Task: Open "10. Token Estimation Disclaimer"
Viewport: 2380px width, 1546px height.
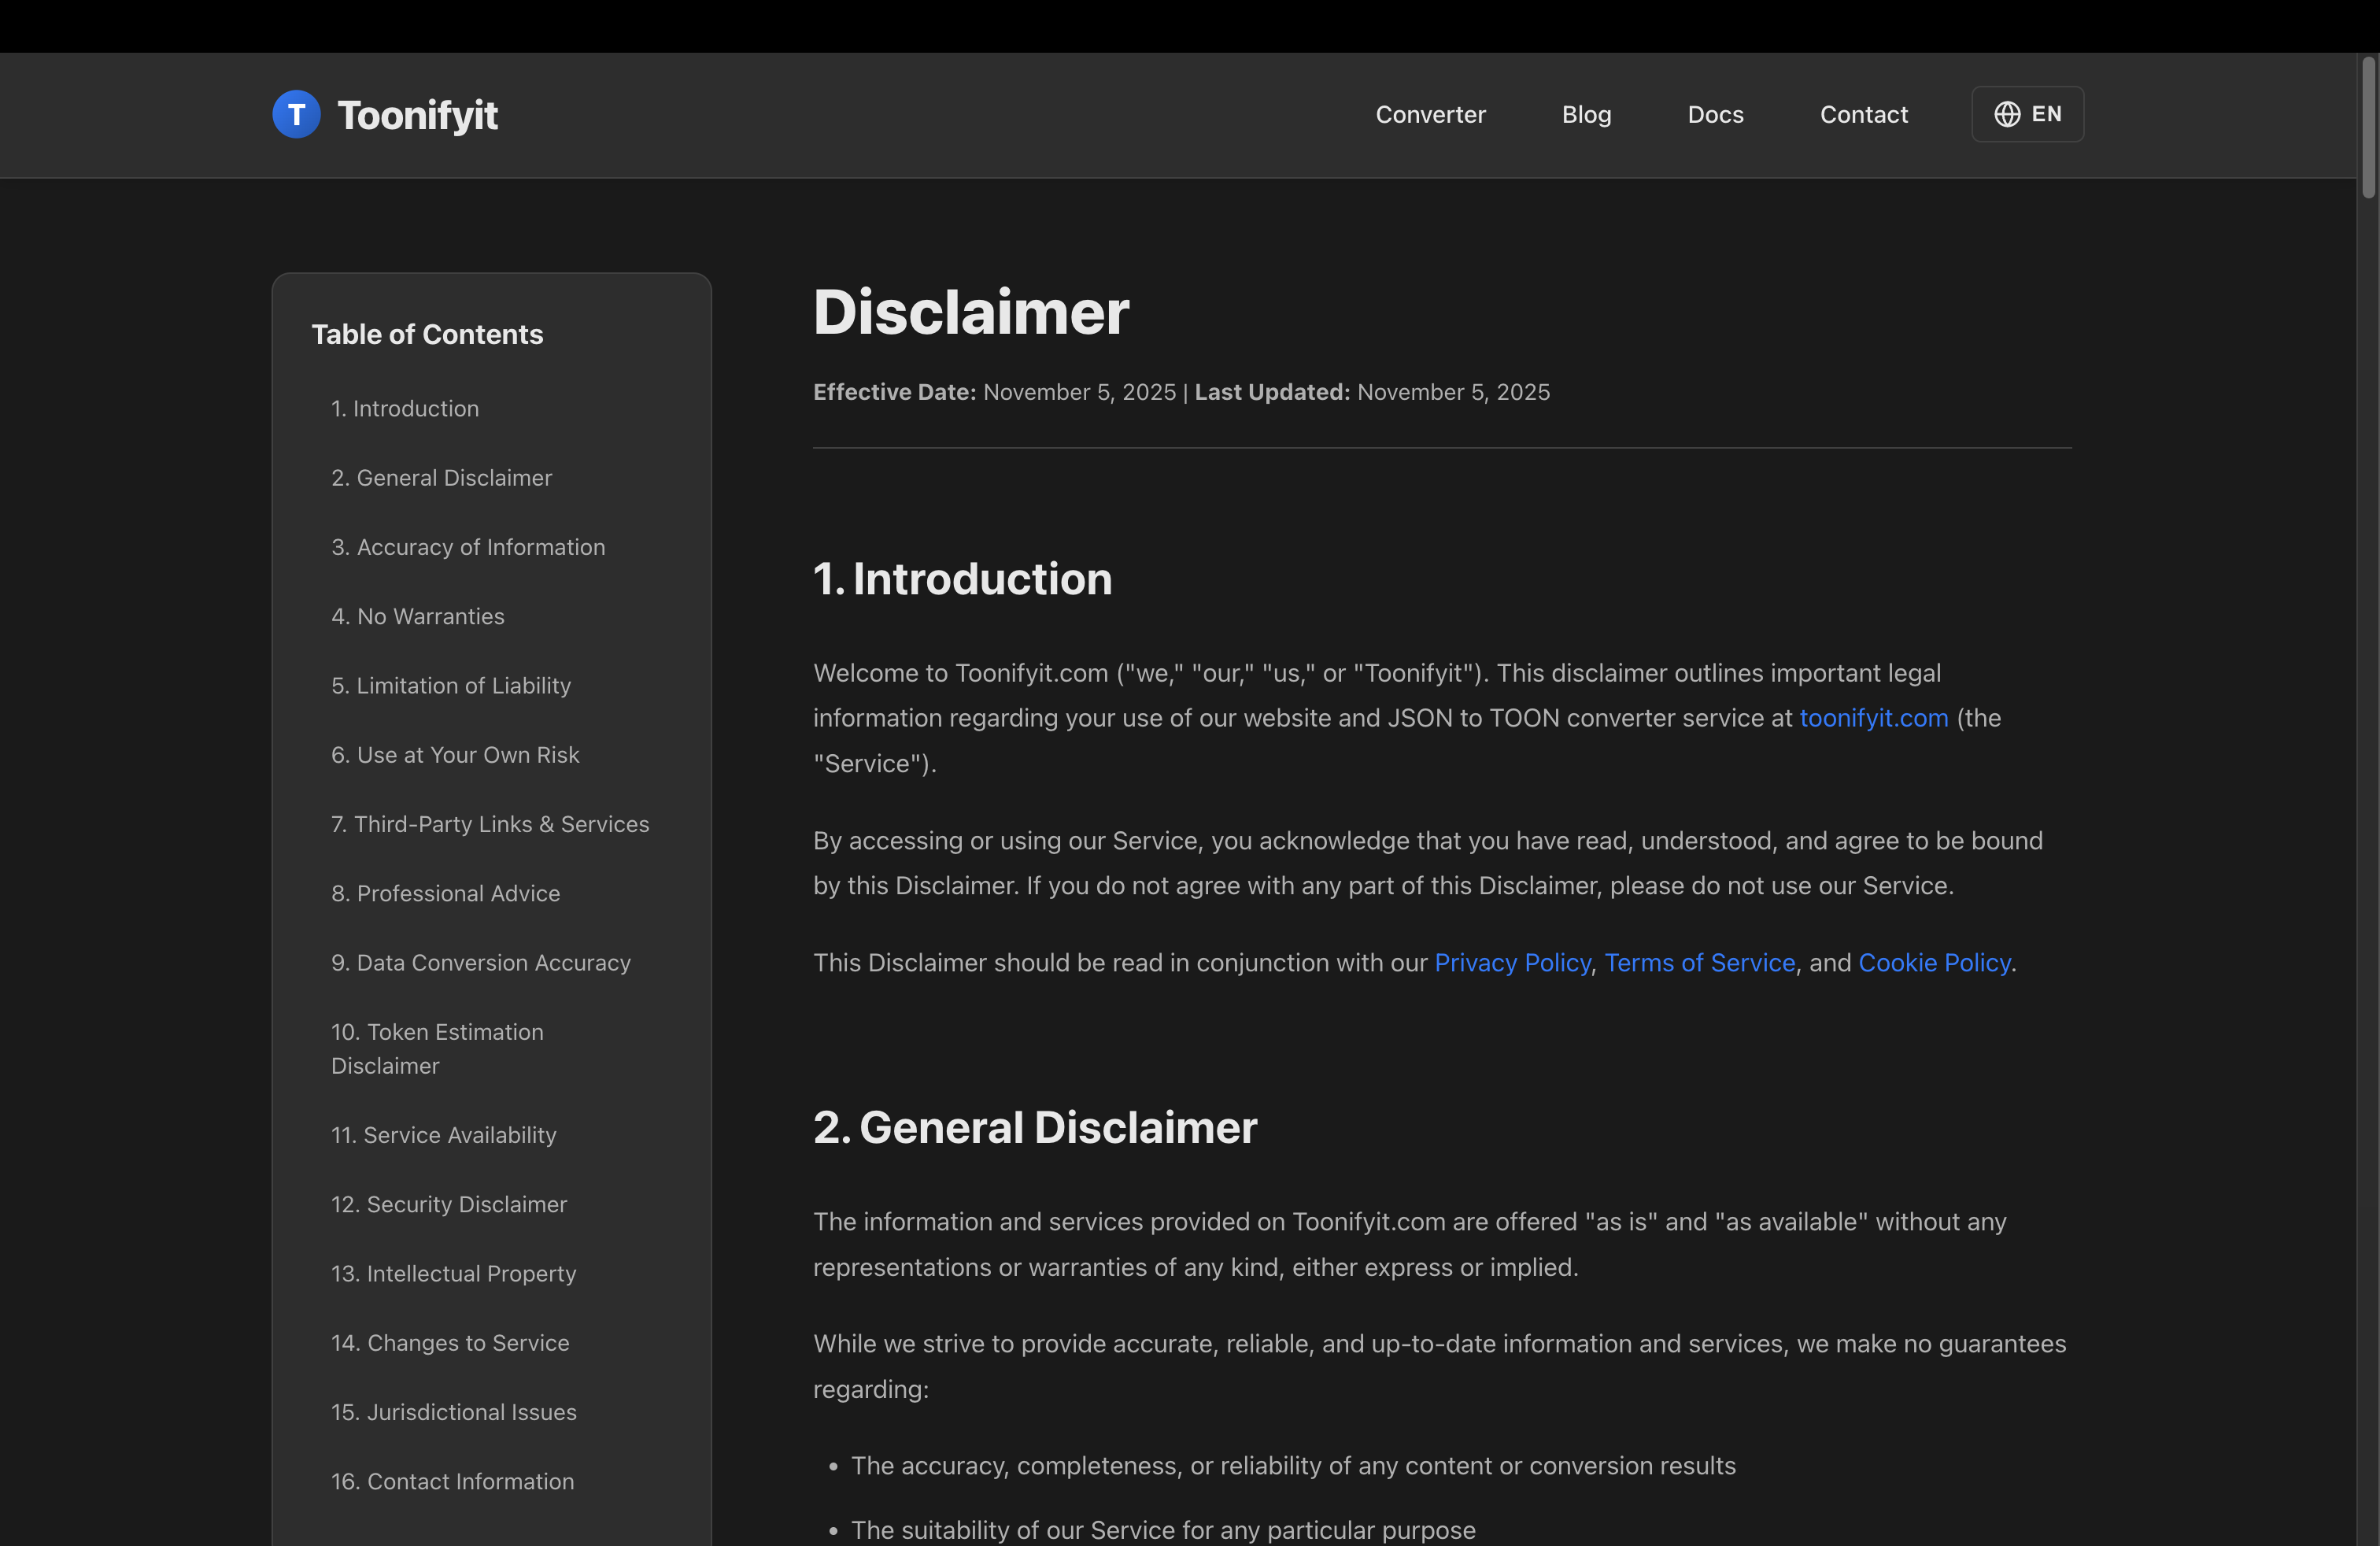Action: point(437,1048)
